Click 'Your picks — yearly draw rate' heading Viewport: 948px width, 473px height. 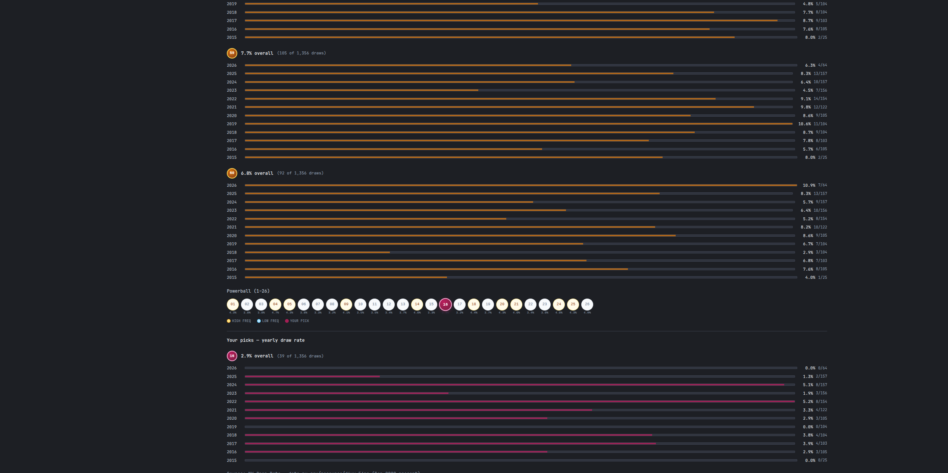(x=266, y=340)
